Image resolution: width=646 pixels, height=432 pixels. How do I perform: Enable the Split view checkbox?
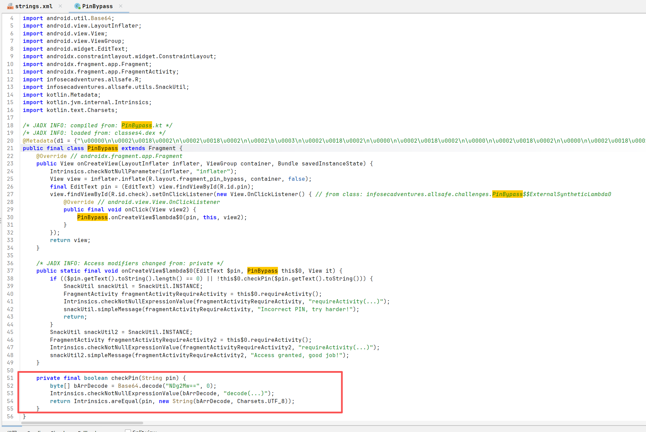point(128,431)
